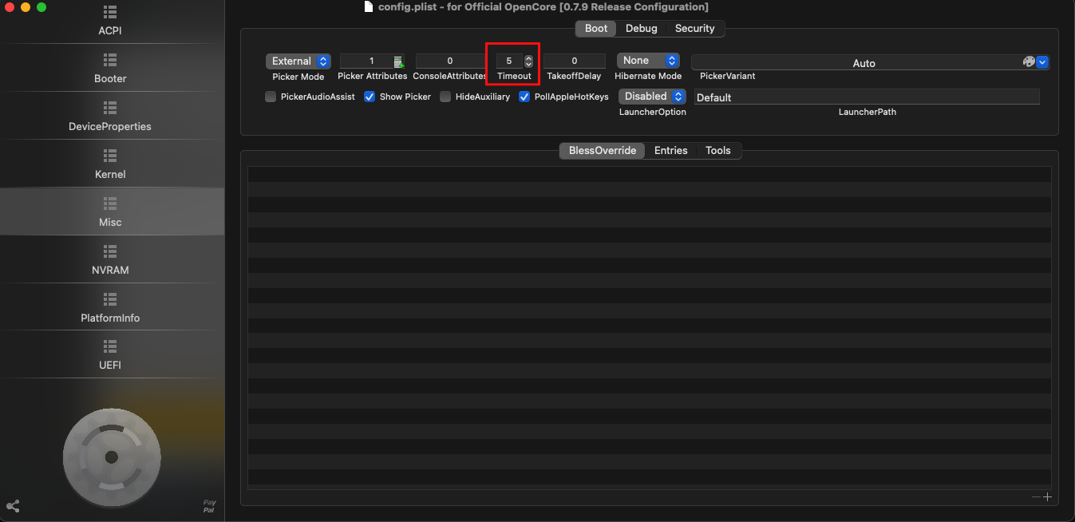Open the Picker Attributes calculator icon
The width and height of the screenshot is (1075, 522).
398,61
